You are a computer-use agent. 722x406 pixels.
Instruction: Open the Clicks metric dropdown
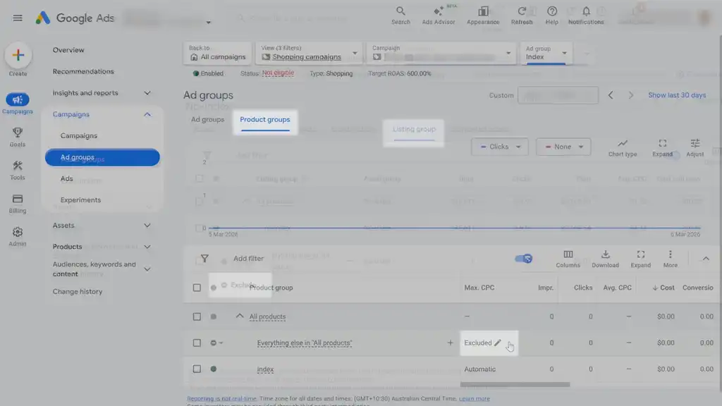(x=500, y=147)
